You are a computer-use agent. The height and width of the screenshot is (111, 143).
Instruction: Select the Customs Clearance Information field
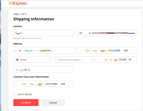[44, 84]
